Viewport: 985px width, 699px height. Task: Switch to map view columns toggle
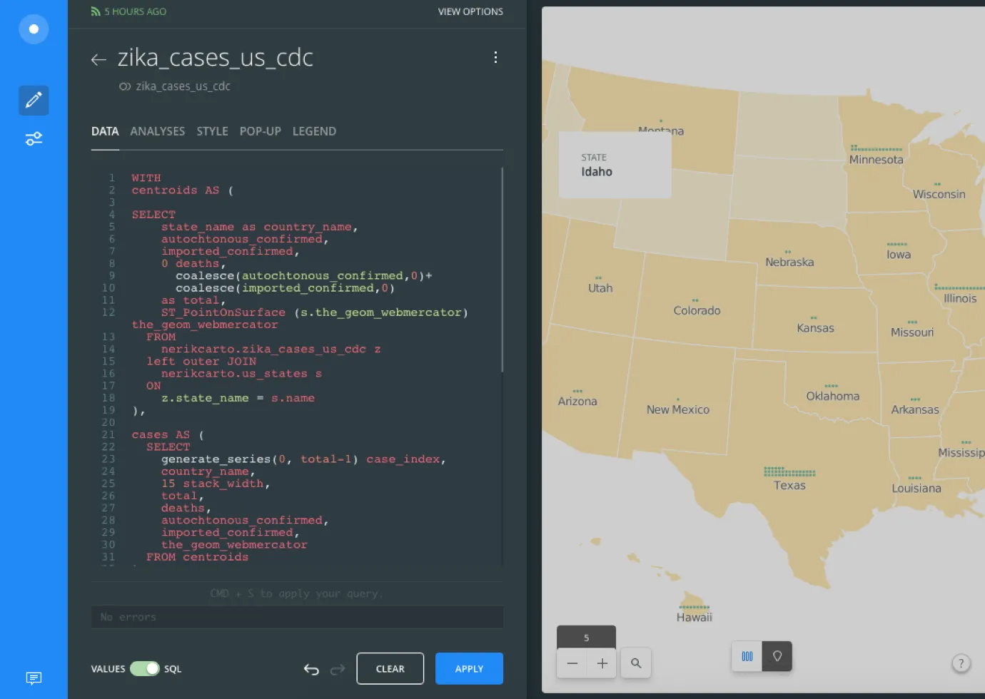pos(747,656)
